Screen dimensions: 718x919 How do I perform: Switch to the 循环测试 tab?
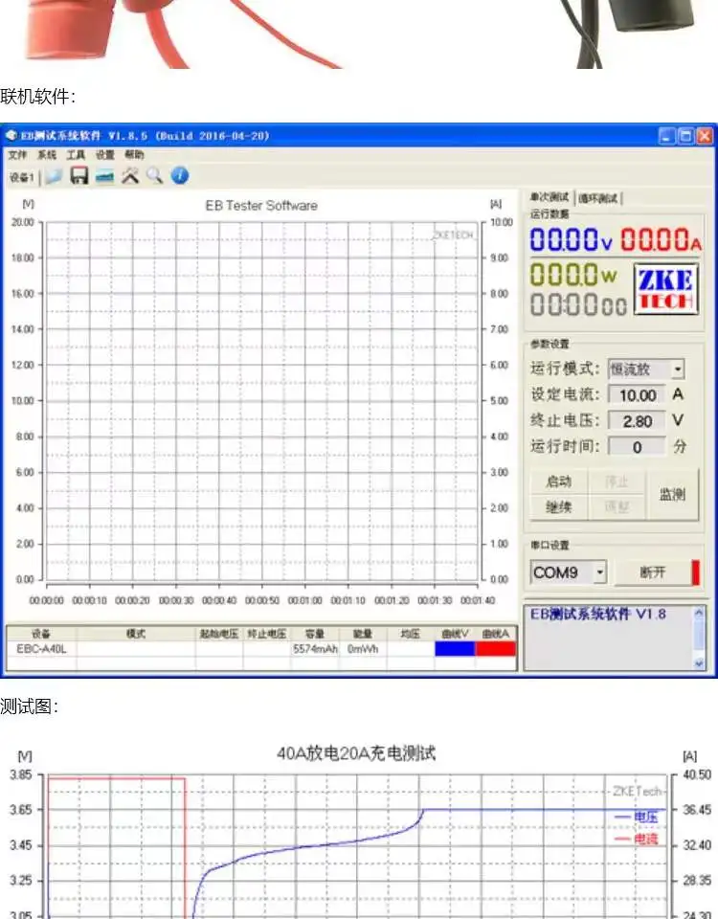click(599, 198)
